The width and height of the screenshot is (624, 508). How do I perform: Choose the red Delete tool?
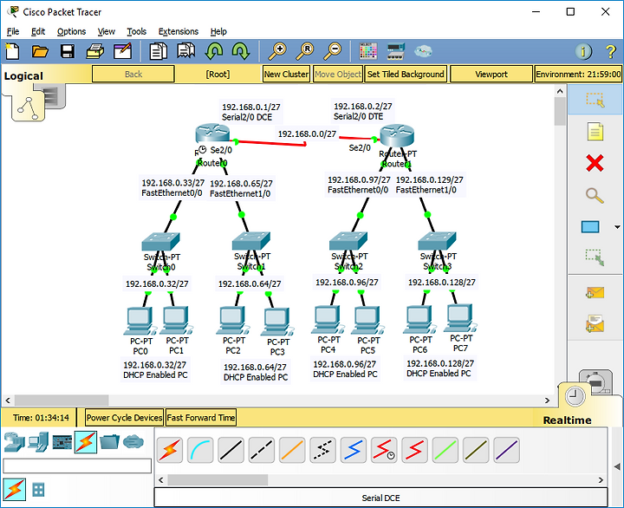click(x=595, y=163)
